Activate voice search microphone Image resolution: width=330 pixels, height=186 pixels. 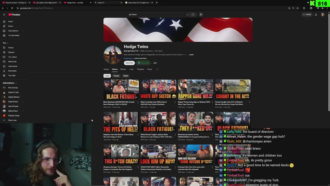click(201, 14)
